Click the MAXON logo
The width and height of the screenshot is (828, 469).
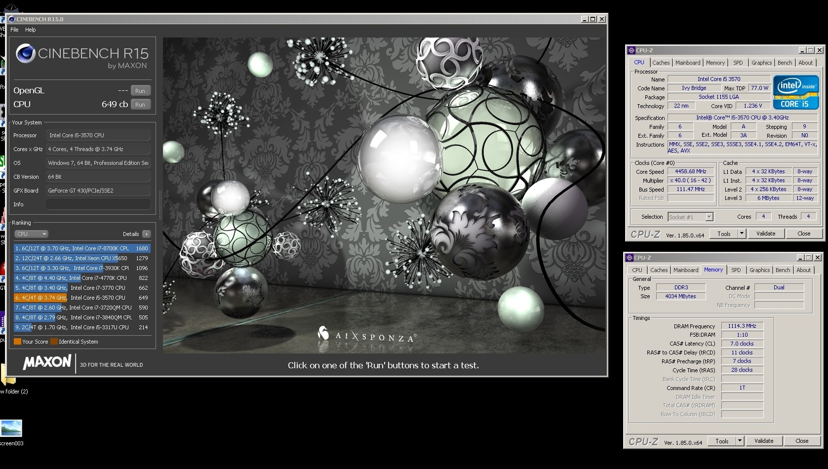pyautogui.click(x=47, y=363)
